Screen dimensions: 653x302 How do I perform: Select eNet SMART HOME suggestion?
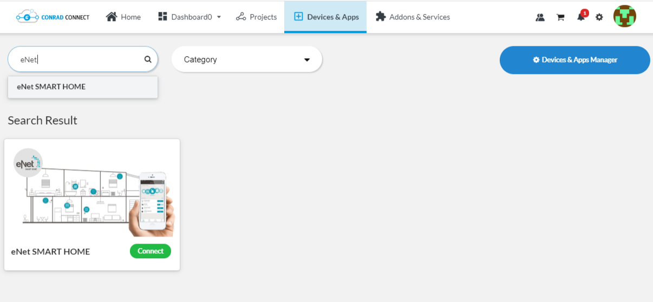point(83,87)
